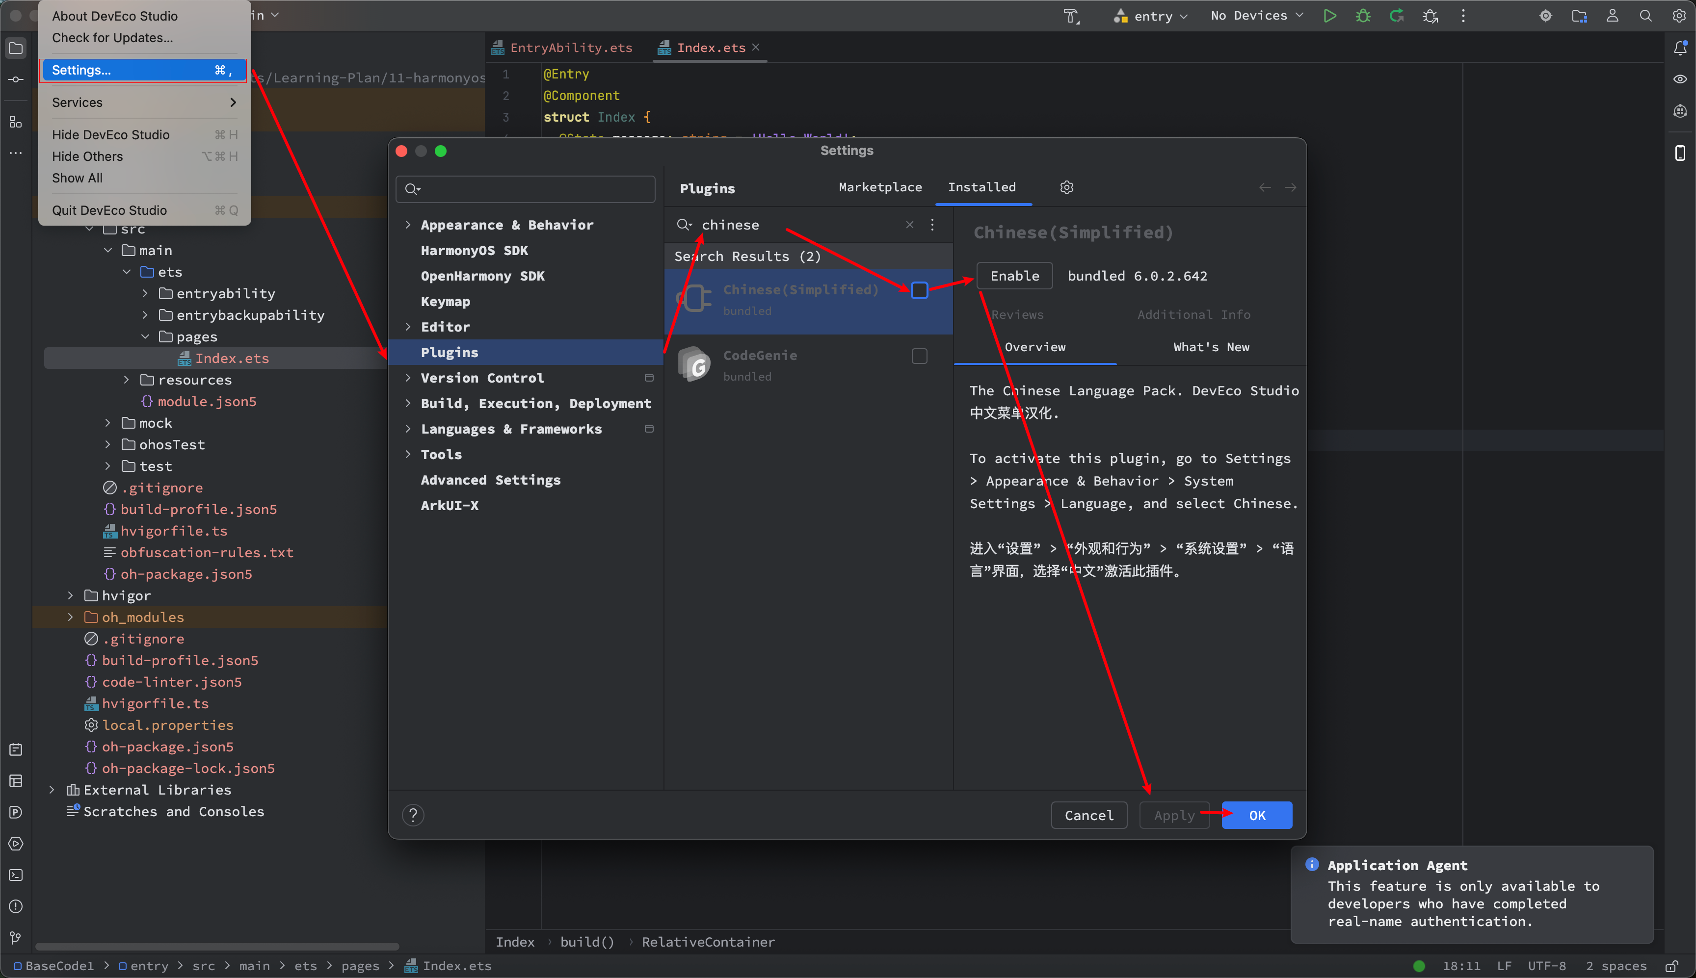Screen dimensions: 1696x978
Task: Click the green Run button in toolbar
Action: pos(1329,16)
